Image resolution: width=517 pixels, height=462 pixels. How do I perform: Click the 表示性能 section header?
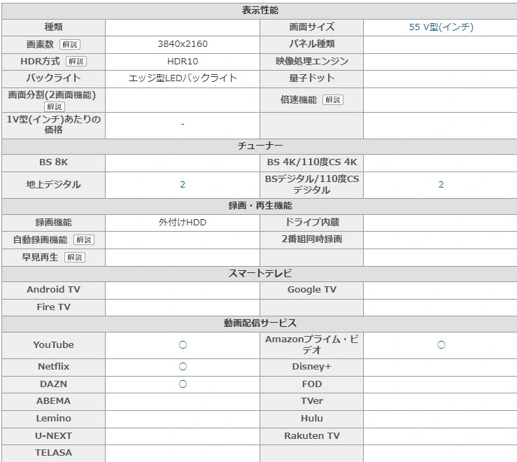pos(260,10)
